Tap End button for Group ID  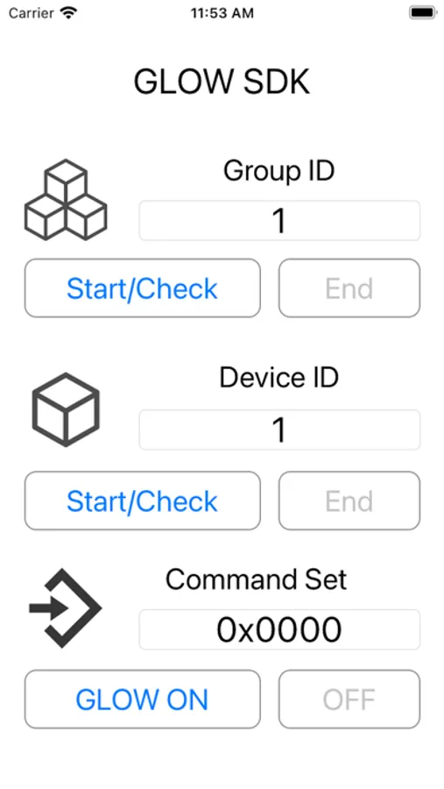[349, 288]
